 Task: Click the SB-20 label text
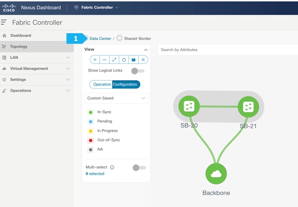pyautogui.click(x=189, y=125)
